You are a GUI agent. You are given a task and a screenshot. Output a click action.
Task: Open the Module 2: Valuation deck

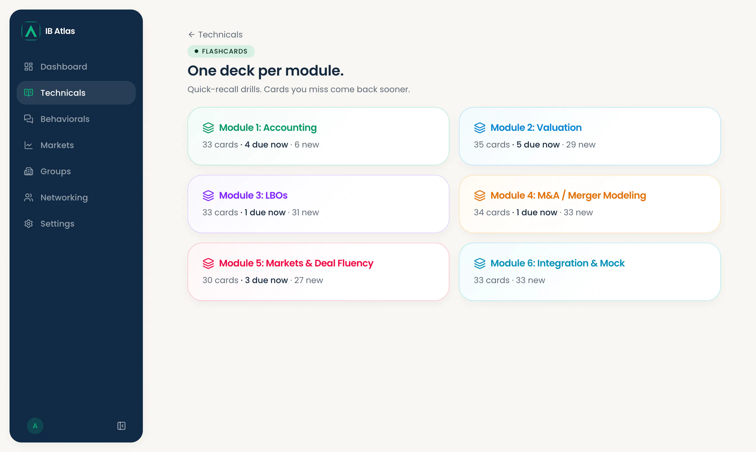pyautogui.click(x=590, y=136)
